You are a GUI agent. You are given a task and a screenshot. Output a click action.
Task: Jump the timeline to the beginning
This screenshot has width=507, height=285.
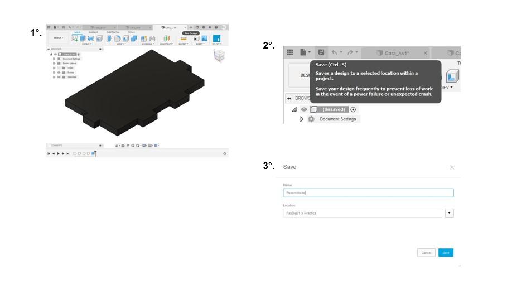click(49, 154)
